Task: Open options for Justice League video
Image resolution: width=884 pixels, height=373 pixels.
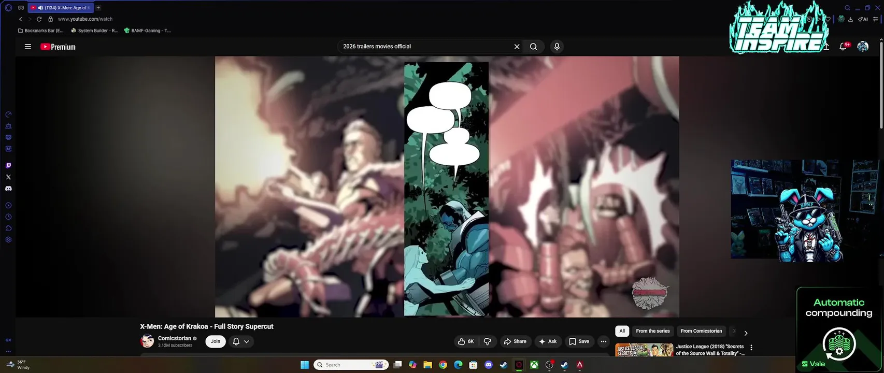Action: point(751,348)
